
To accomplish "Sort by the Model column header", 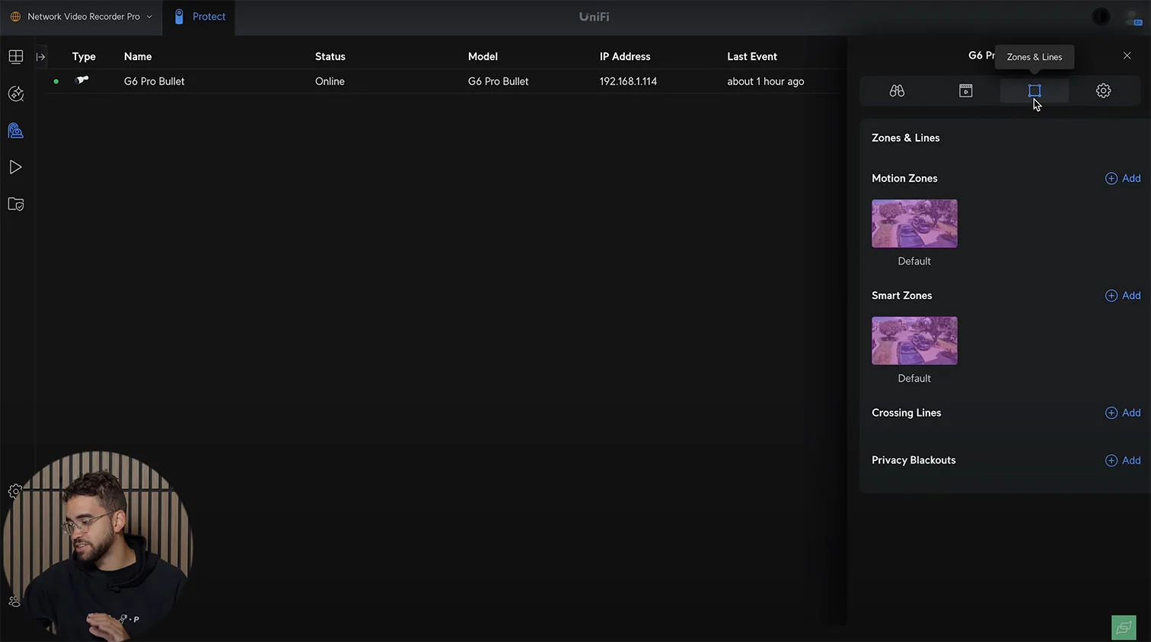I will click(483, 56).
